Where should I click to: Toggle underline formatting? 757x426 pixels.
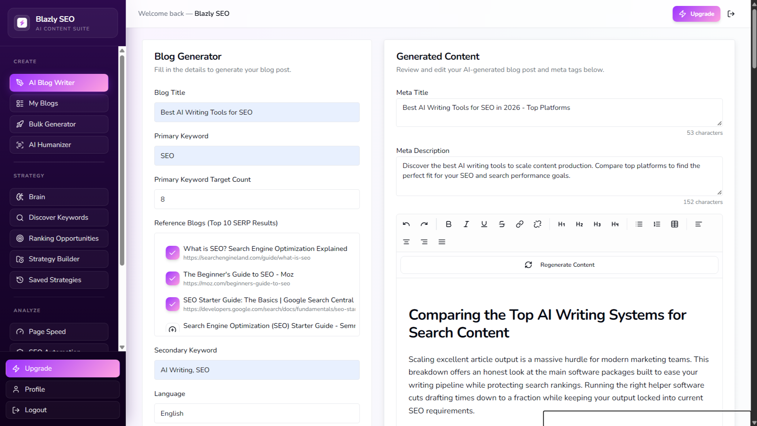pyautogui.click(x=484, y=224)
